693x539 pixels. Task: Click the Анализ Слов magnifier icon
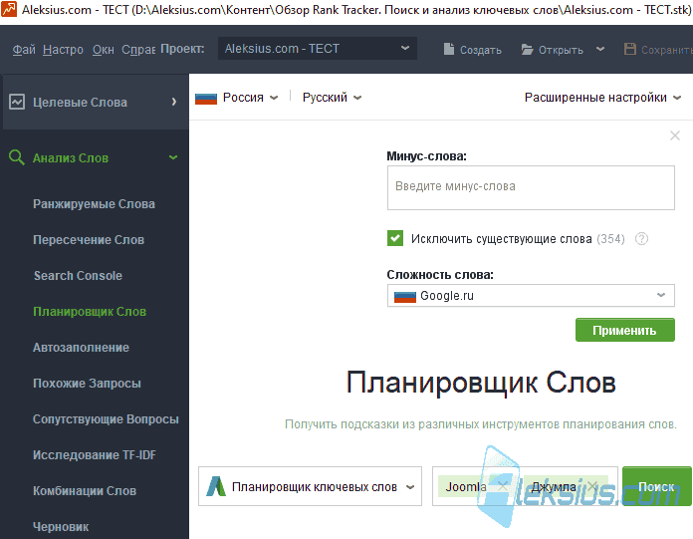(17, 157)
